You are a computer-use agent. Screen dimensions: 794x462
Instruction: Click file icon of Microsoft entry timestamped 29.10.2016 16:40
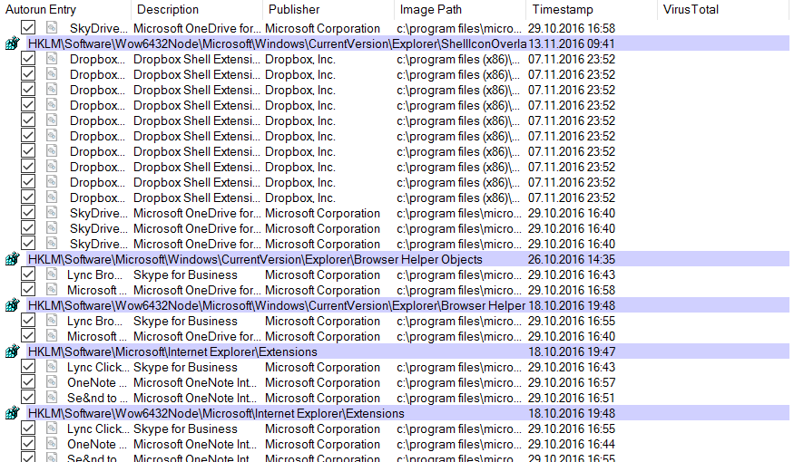coord(52,336)
